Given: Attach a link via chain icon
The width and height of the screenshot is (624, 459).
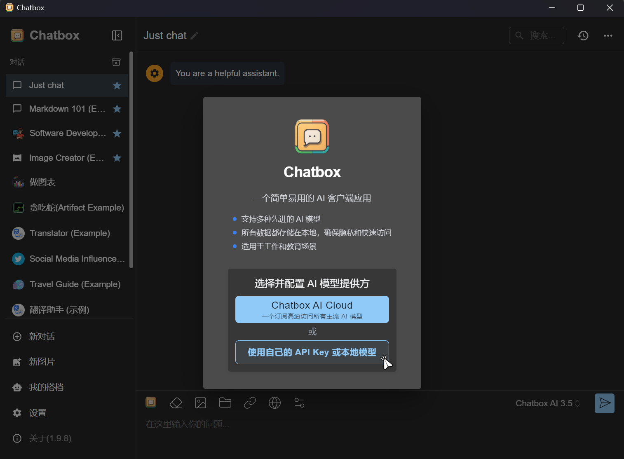Looking at the screenshot, I should [250, 403].
